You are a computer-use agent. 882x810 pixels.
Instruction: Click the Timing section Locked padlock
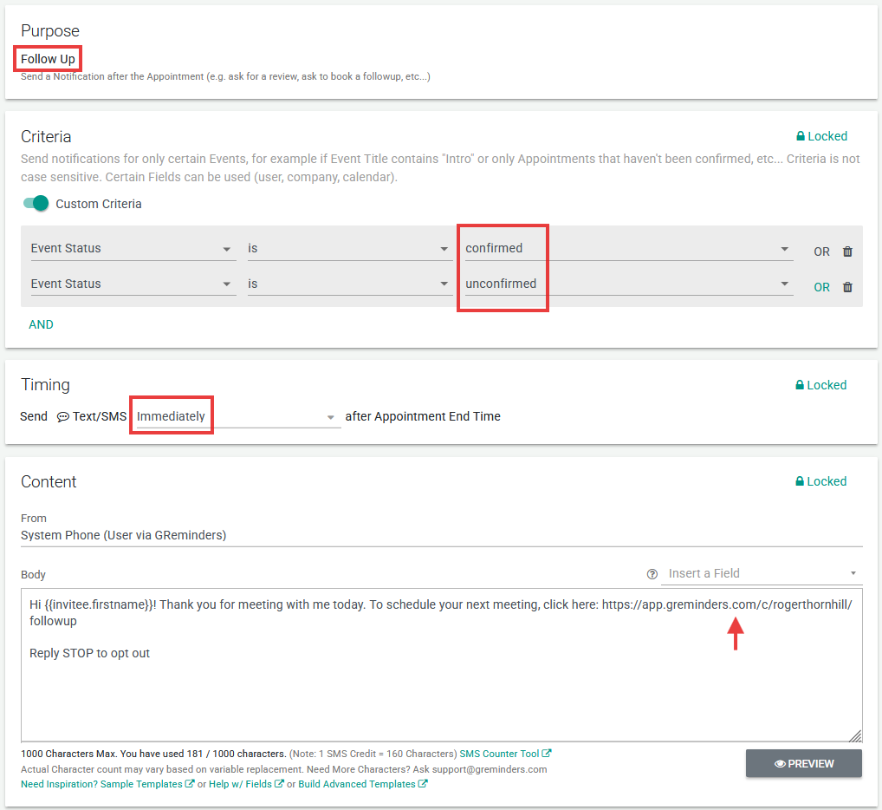(x=801, y=385)
